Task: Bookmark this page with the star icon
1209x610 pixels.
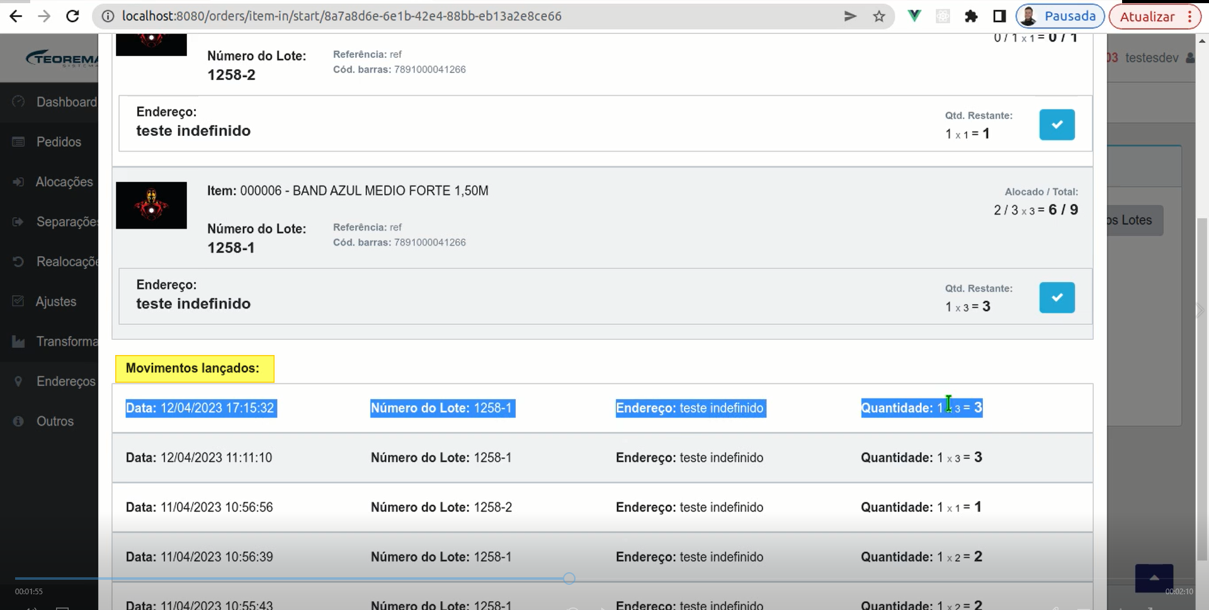Action: tap(879, 16)
